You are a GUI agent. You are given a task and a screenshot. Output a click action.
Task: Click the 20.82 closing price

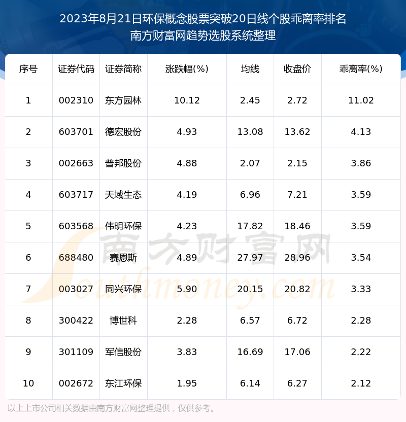(x=297, y=289)
